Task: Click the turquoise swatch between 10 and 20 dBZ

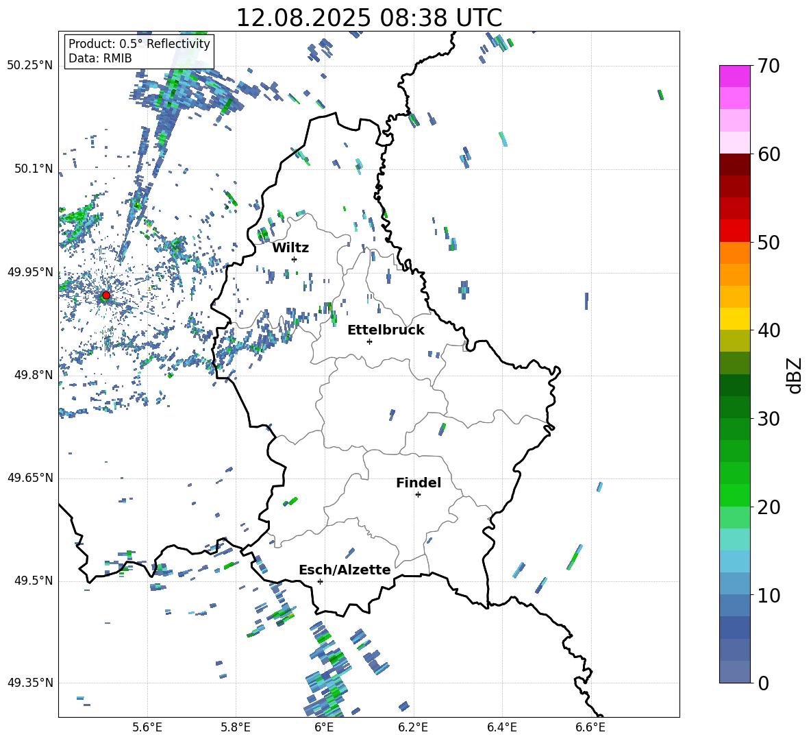Action: (734, 539)
